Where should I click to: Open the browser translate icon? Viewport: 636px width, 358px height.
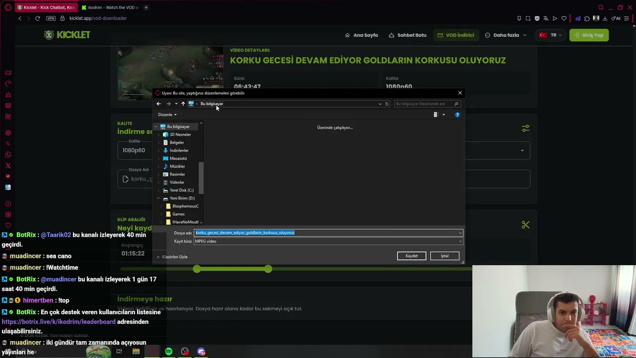pos(546,18)
